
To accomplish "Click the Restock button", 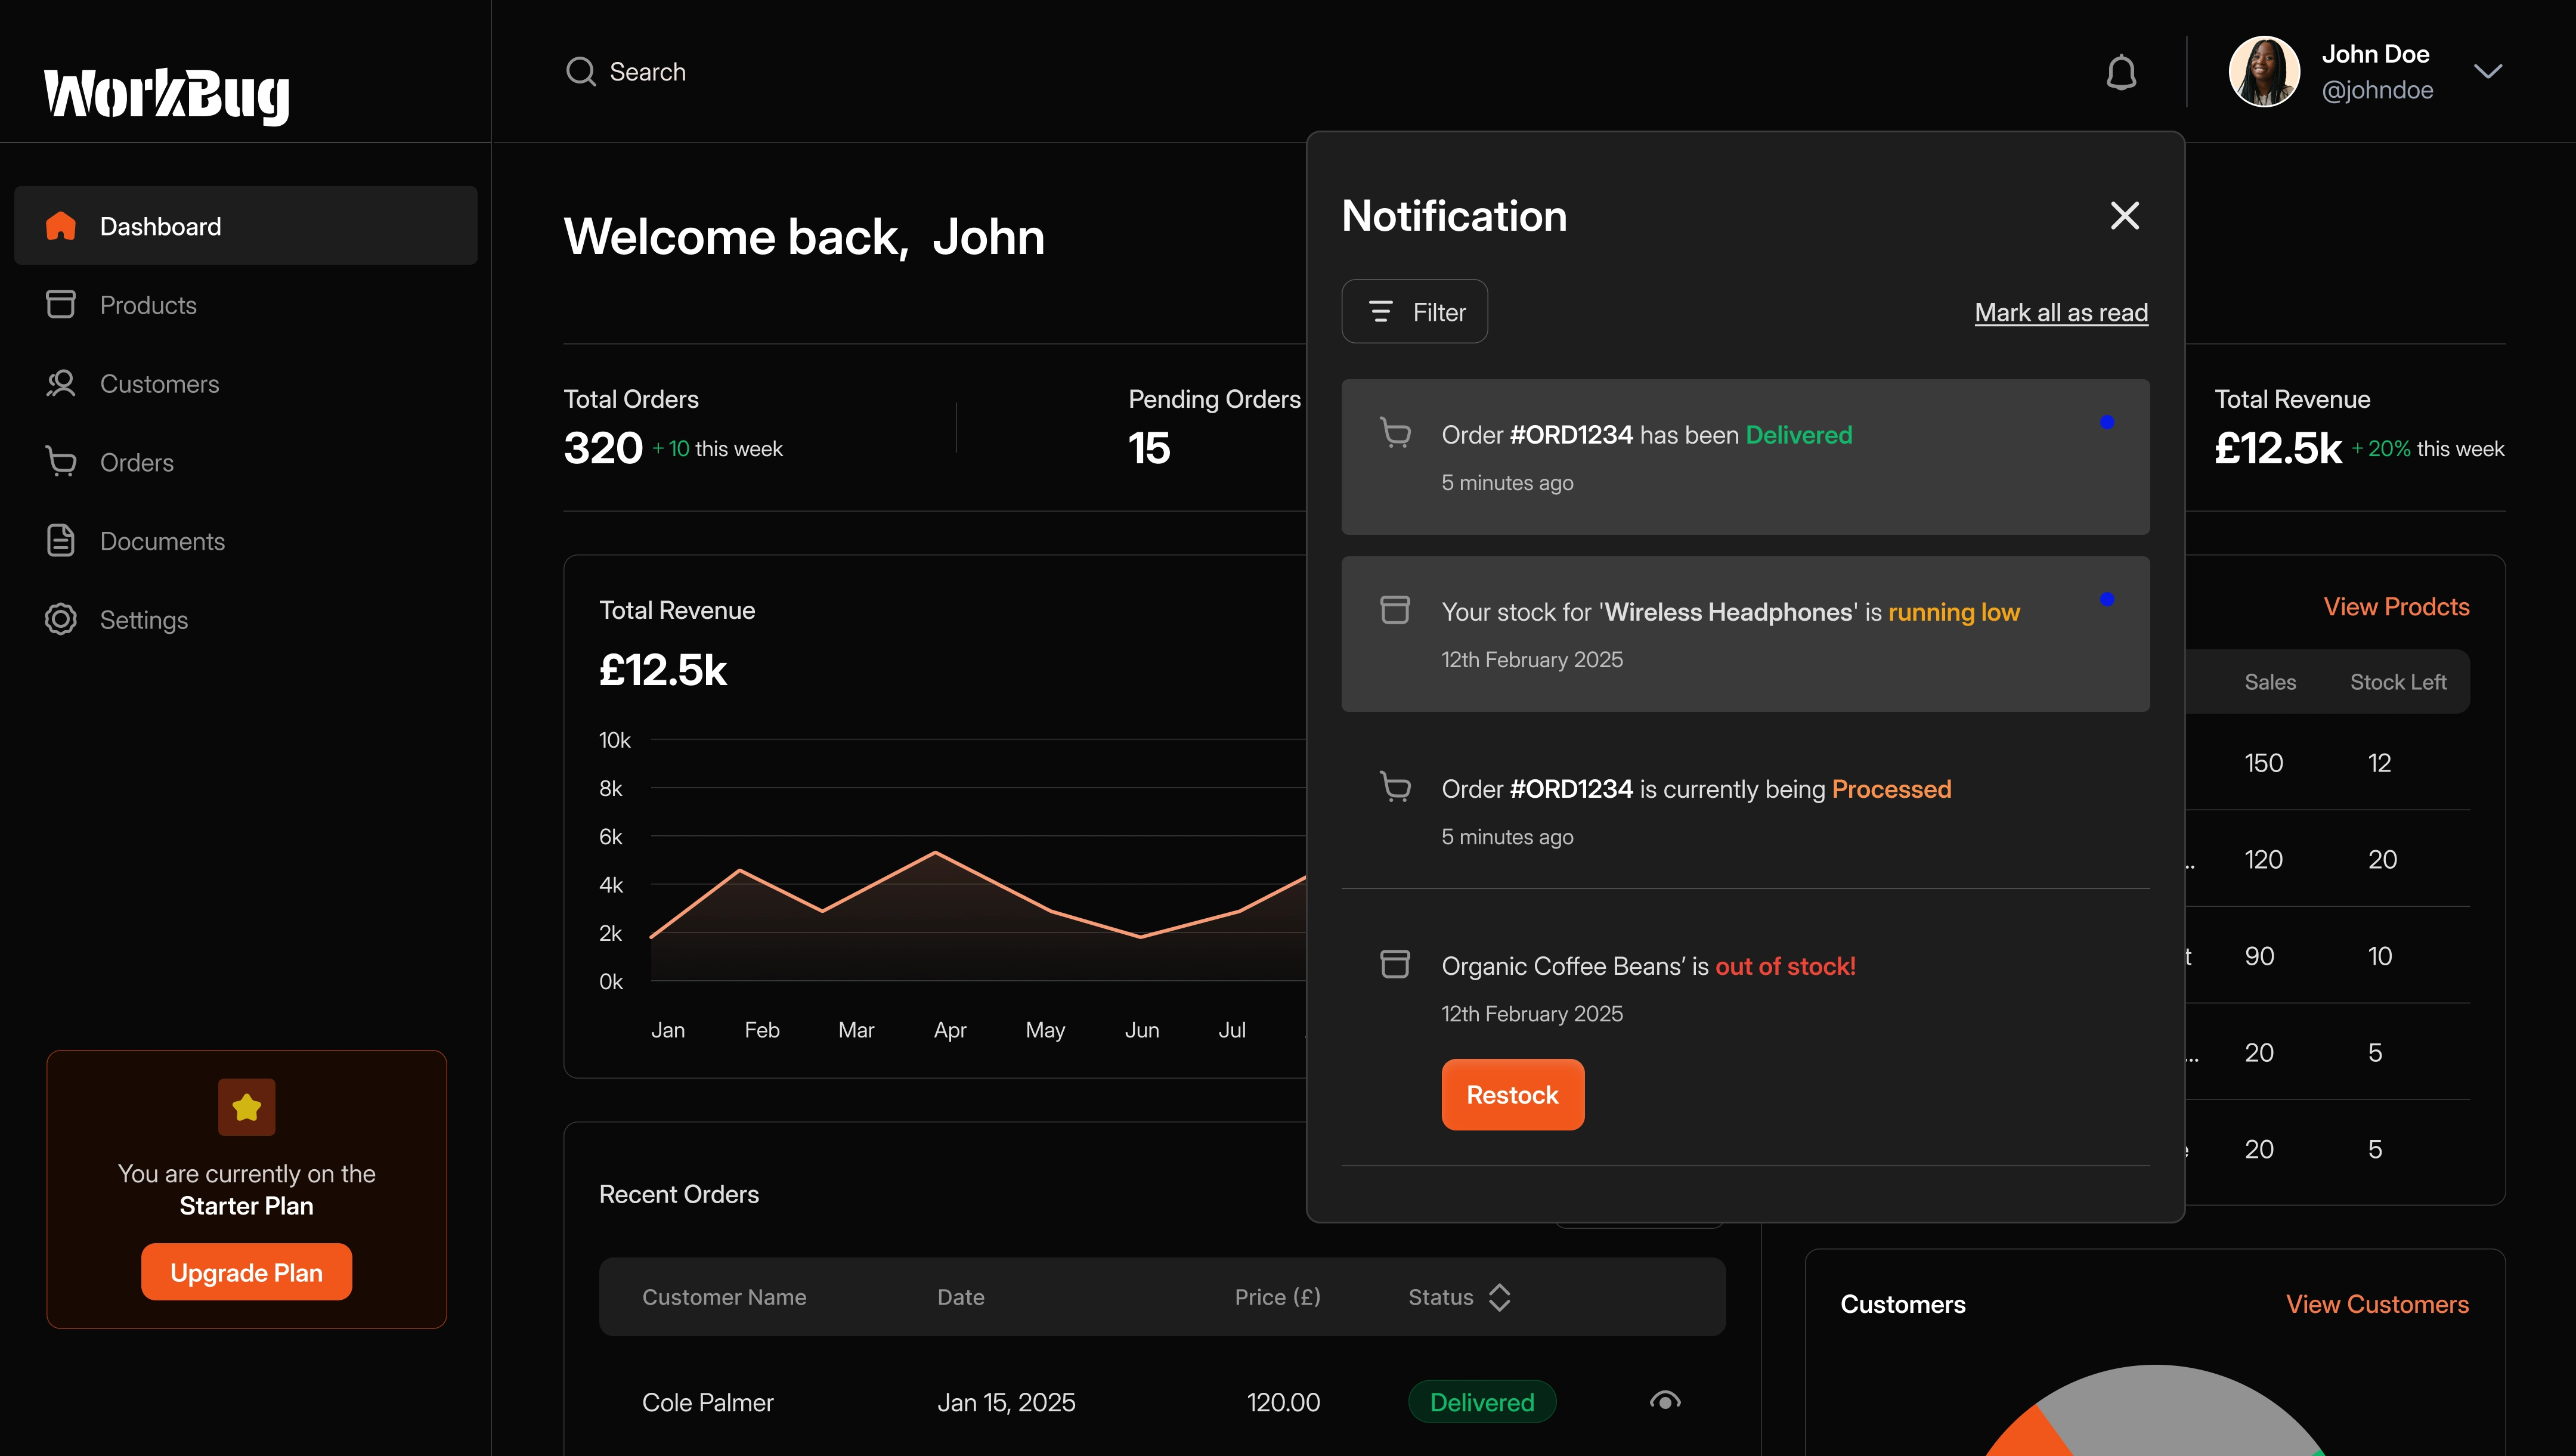I will coord(1512,1094).
